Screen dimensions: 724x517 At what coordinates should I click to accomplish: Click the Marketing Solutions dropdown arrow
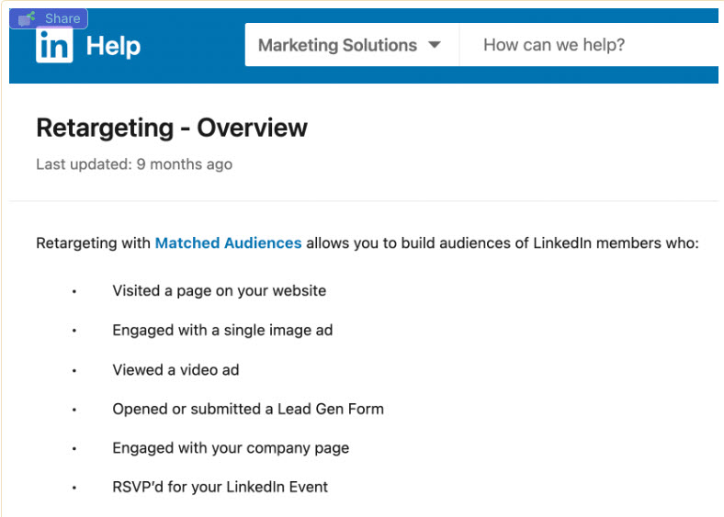click(x=434, y=45)
